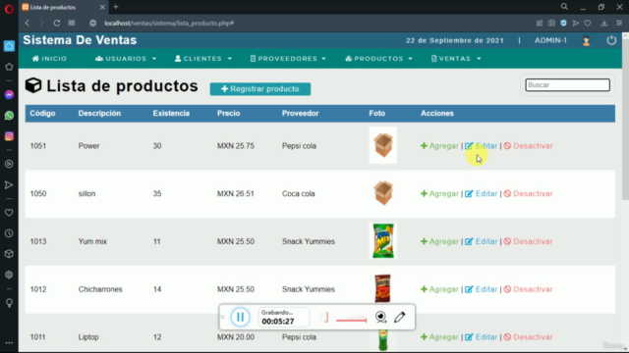Expand CLIENTES dropdown menu
This screenshot has width=629, height=353.
[203, 59]
